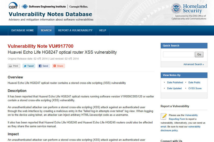View notes by Date Updated
Image resolution: width=214 pixels, height=142 pixels.
174,88
